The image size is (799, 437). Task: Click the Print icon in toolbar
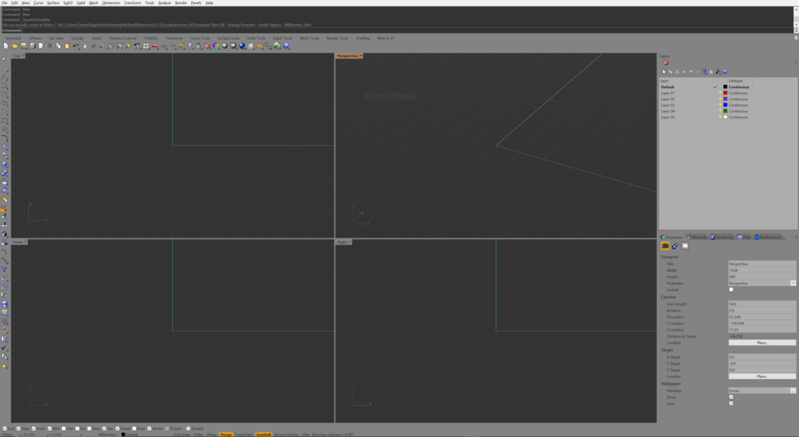pos(32,46)
